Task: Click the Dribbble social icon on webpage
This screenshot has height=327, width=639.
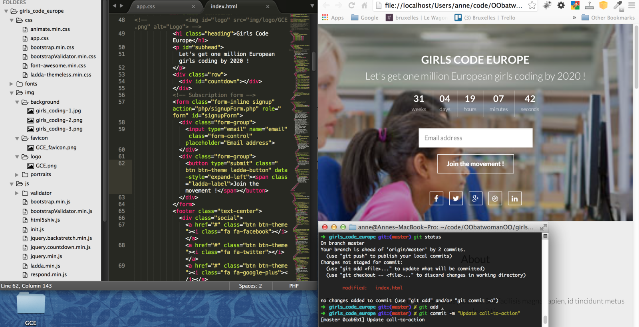Action: click(x=495, y=198)
